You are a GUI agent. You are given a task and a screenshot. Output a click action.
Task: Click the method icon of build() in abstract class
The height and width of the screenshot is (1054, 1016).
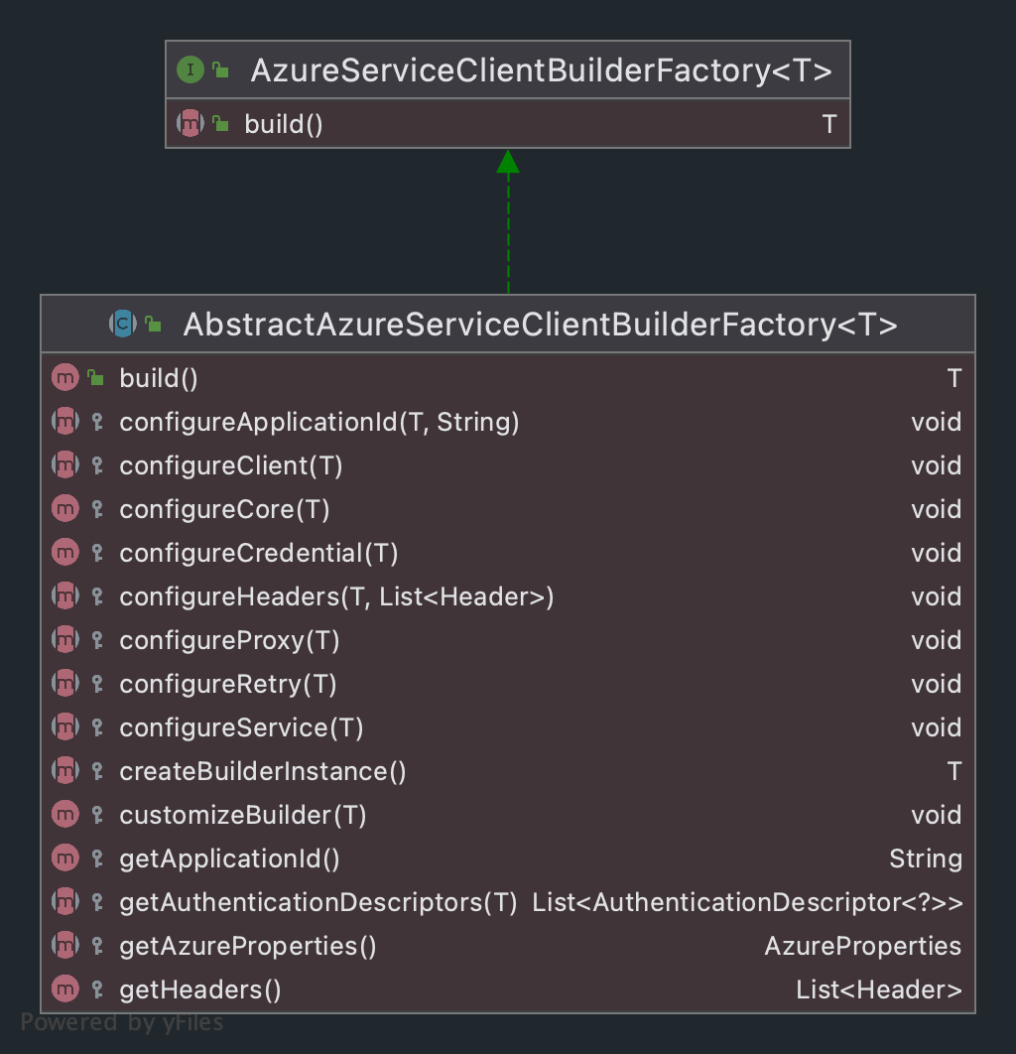tap(65, 378)
